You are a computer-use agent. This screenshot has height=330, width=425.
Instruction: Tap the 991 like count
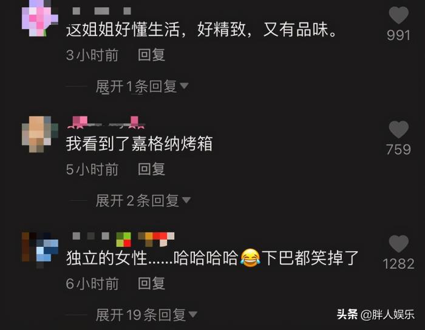coord(398,35)
